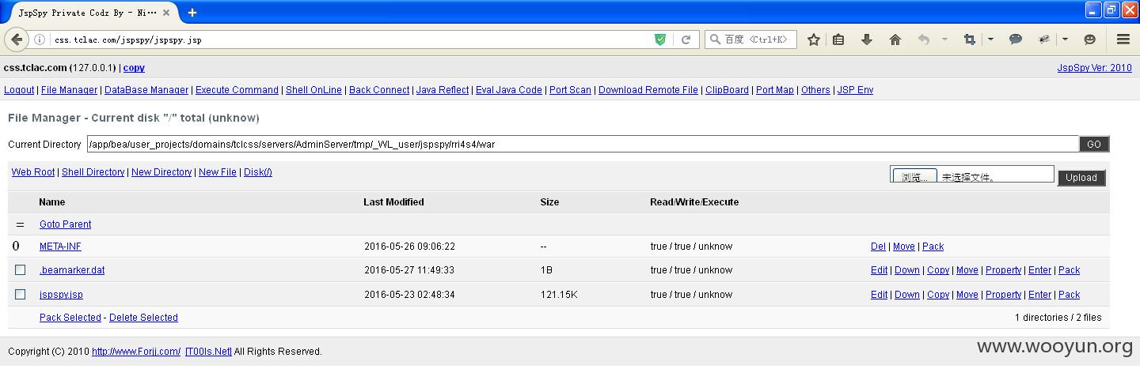Download jspspy.jsp via Down link

point(907,295)
